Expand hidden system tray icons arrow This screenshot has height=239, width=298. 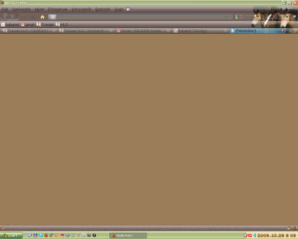pos(245,235)
